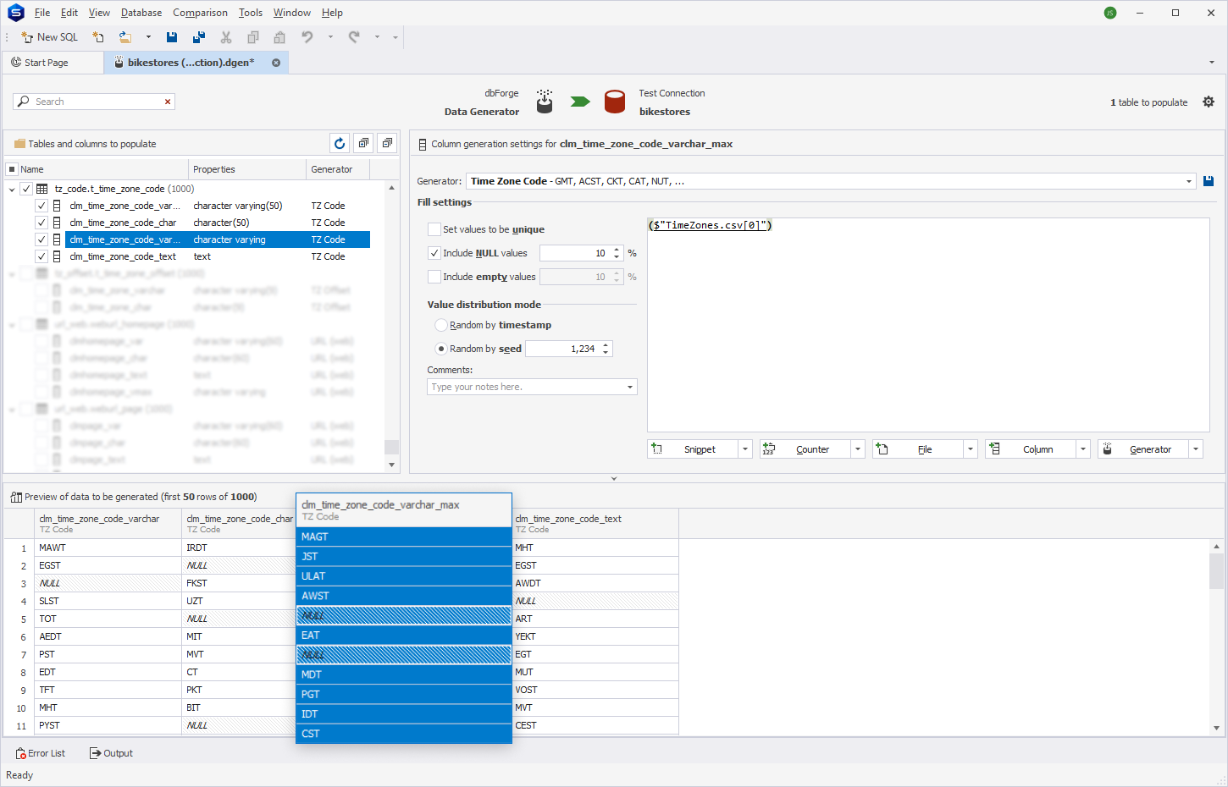1228x787 pixels.
Task: Select Random by timestamp option
Action: click(441, 325)
